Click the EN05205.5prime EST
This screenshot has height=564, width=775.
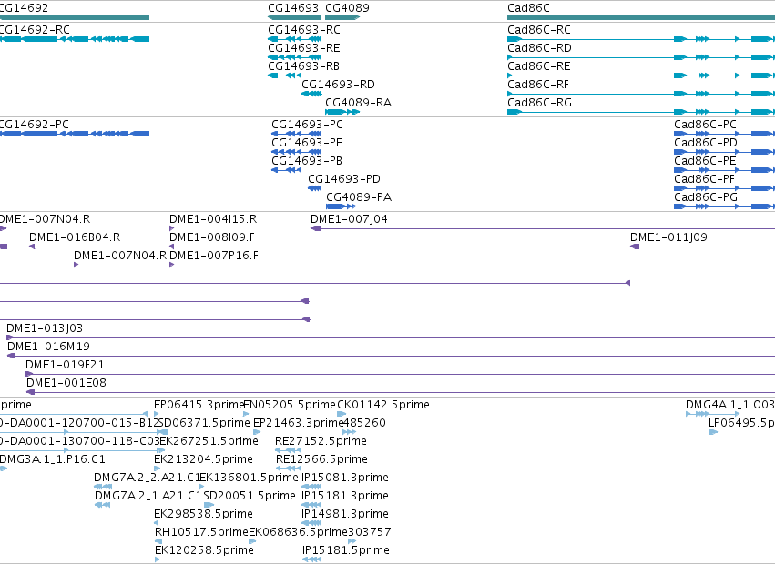click(246, 414)
